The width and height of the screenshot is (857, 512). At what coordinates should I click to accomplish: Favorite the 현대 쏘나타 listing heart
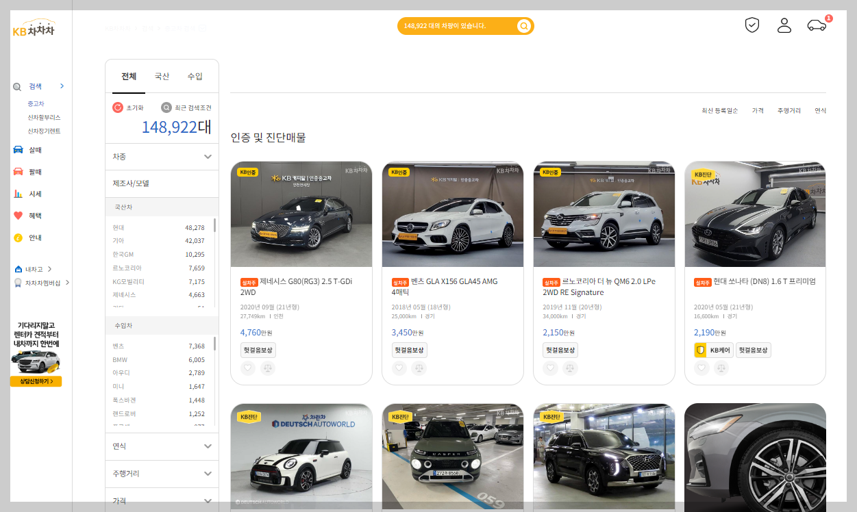coord(702,368)
